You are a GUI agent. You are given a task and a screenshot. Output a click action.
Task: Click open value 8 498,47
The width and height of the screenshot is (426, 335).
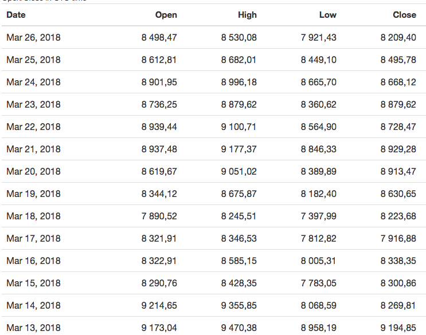tap(159, 37)
